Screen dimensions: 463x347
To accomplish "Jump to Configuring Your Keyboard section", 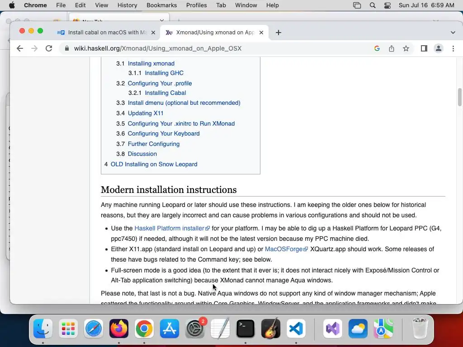I will [164, 133].
